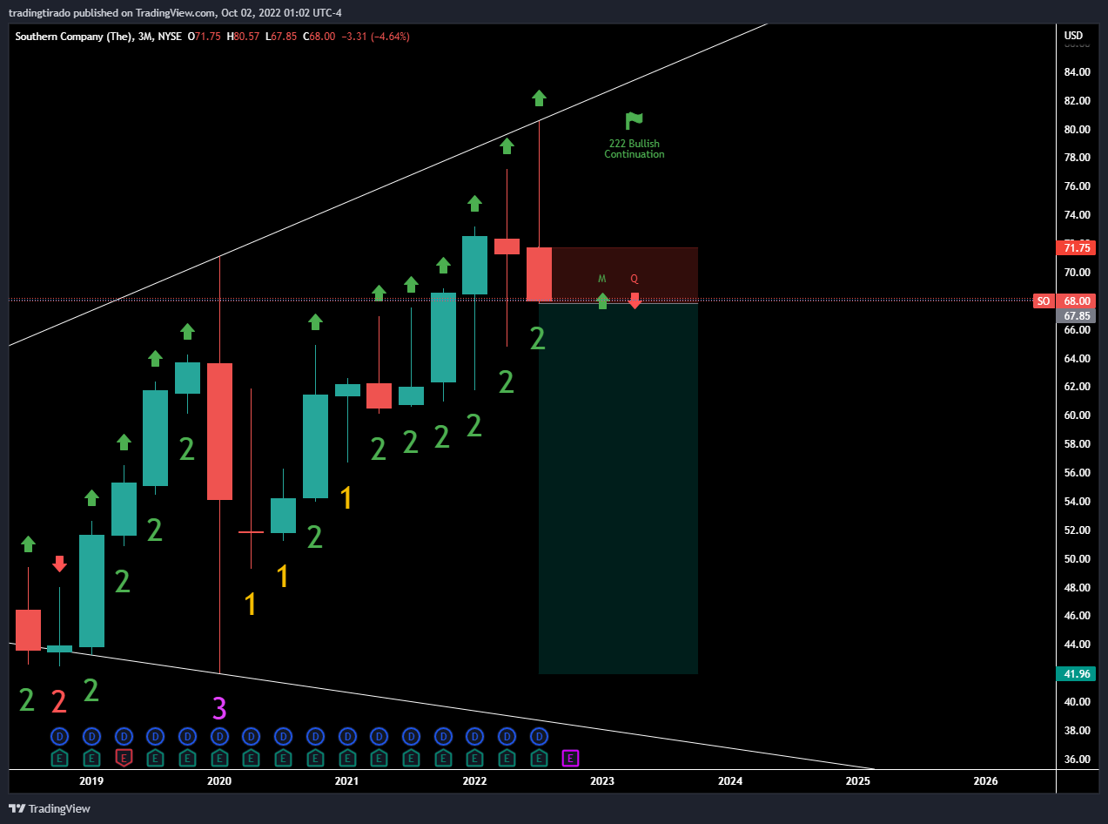Click the rightmost green earnings E marker
Viewport: 1108px width, 824px height.
pos(539,758)
